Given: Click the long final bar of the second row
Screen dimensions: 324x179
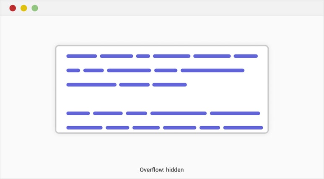Looking at the screenshot, I should (213, 70).
